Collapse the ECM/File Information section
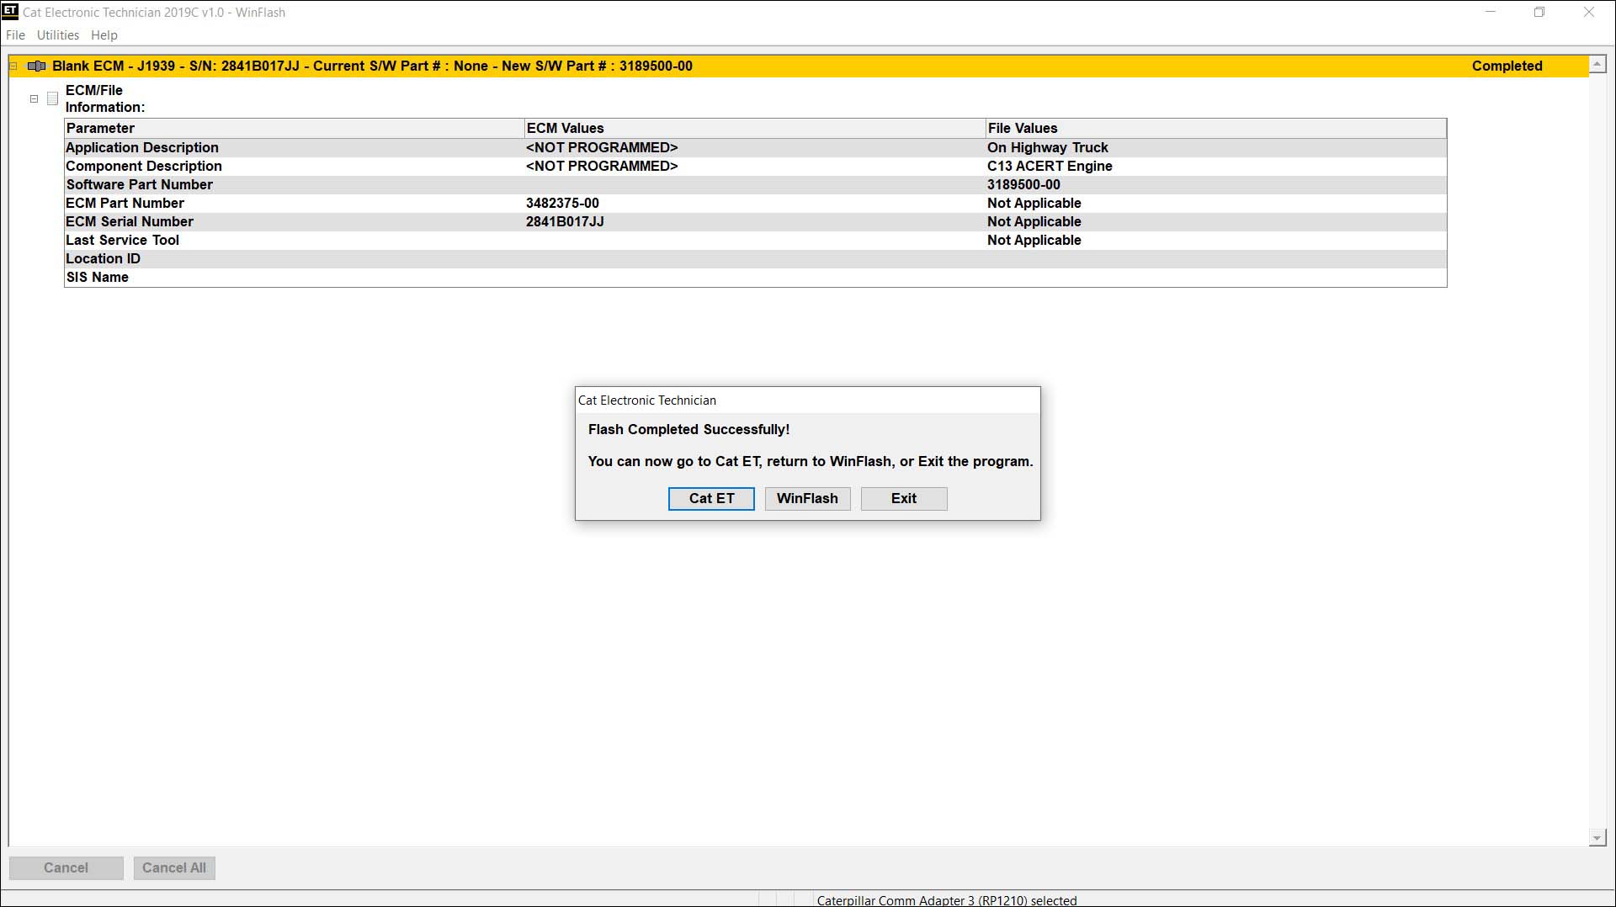The width and height of the screenshot is (1616, 907). click(x=34, y=98)
